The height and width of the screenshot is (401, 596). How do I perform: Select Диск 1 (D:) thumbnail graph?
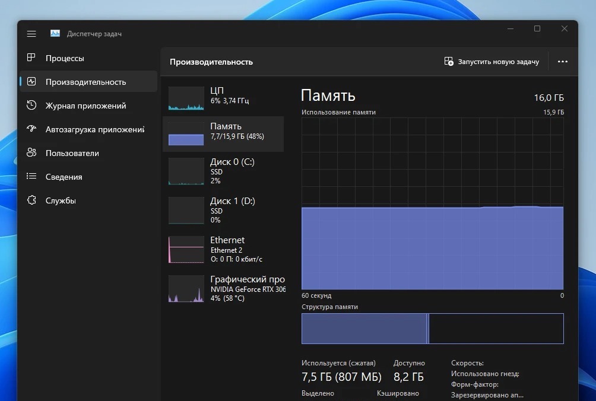click(x=186, y=211)
